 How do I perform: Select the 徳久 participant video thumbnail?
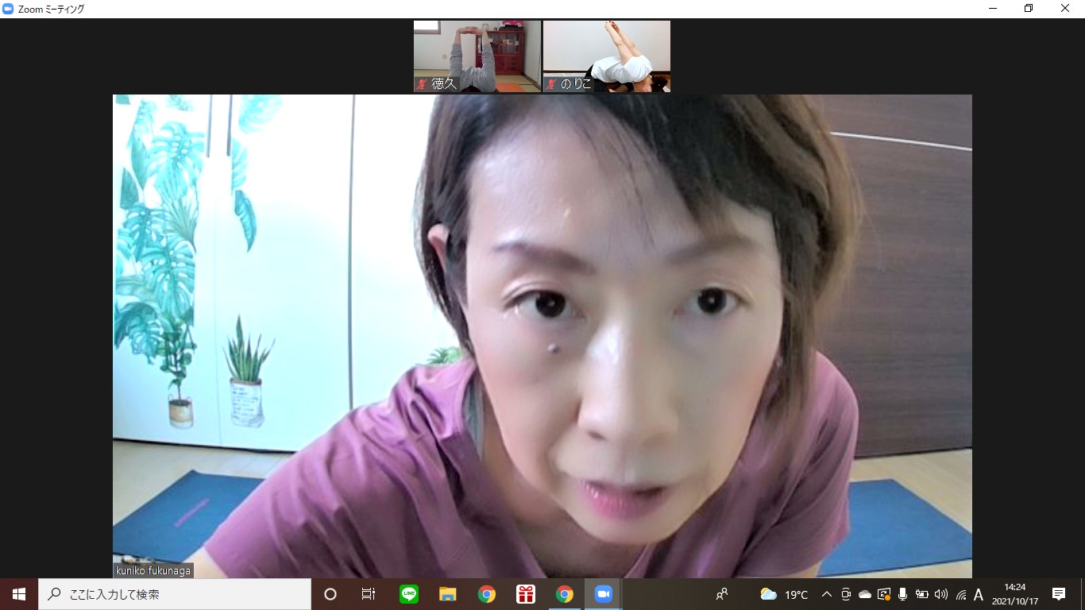point(477,56)
